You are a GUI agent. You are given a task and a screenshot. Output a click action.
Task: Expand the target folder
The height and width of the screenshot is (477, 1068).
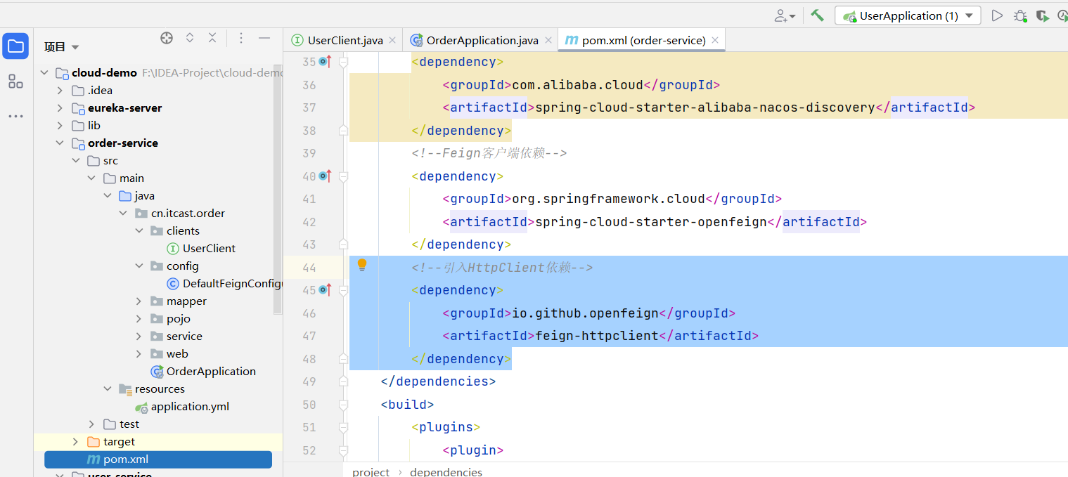[76, 442]
